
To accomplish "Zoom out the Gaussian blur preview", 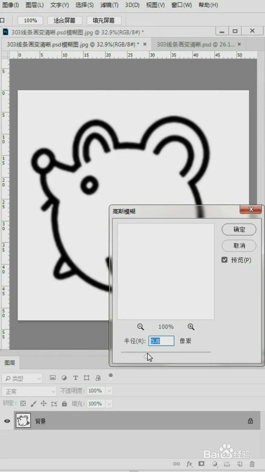I will (141, 327).
